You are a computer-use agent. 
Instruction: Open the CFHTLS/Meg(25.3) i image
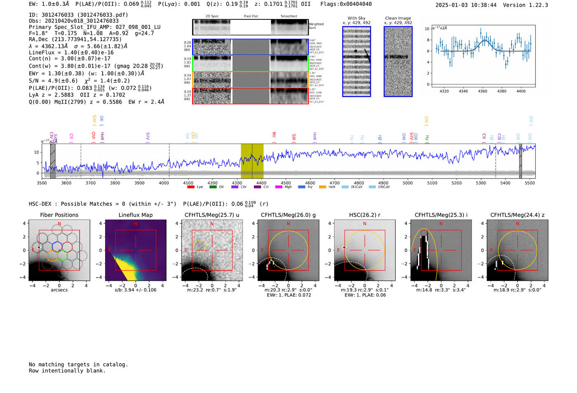(x=441, y=250)
